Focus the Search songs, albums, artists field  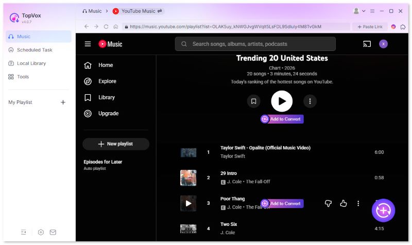click(255, 44)
